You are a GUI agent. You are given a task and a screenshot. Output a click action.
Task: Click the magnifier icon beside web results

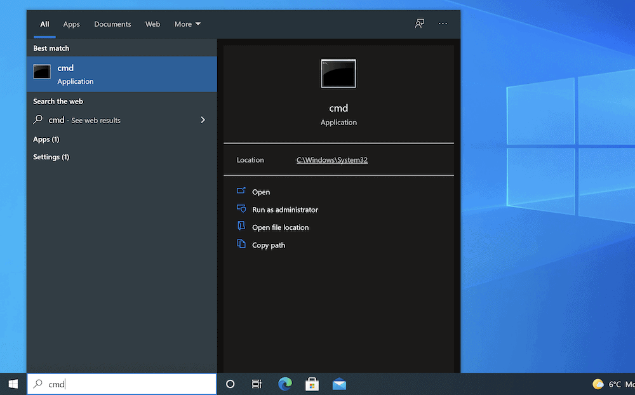tap(37, 119)
